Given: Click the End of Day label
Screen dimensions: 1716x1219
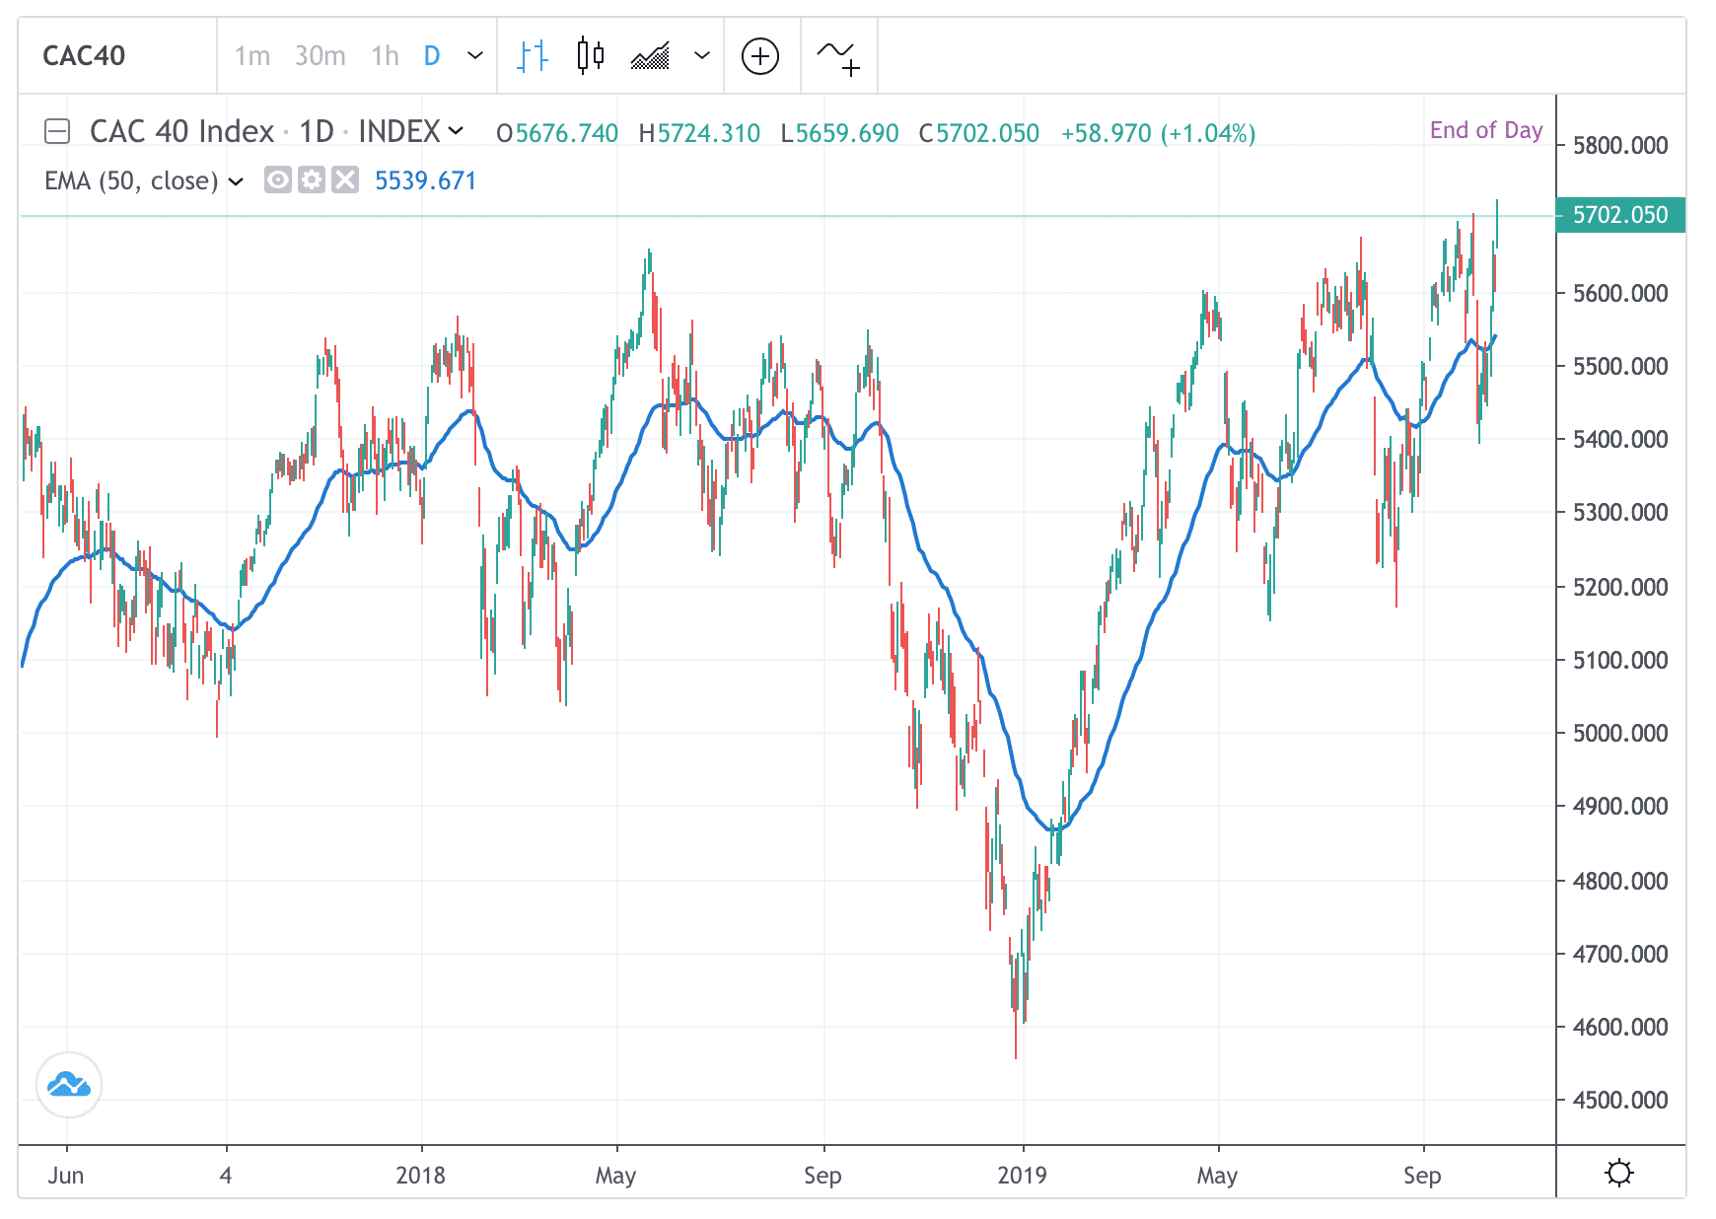Looking at the screenshot, I should click(1486, 130).
